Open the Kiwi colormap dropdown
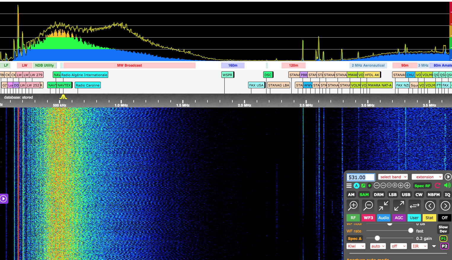Viewport: 452px width, 260px height. click(x=356, y=246)
